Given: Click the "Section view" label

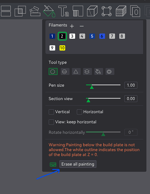Looking at the screenshot, I should point(60,99).
